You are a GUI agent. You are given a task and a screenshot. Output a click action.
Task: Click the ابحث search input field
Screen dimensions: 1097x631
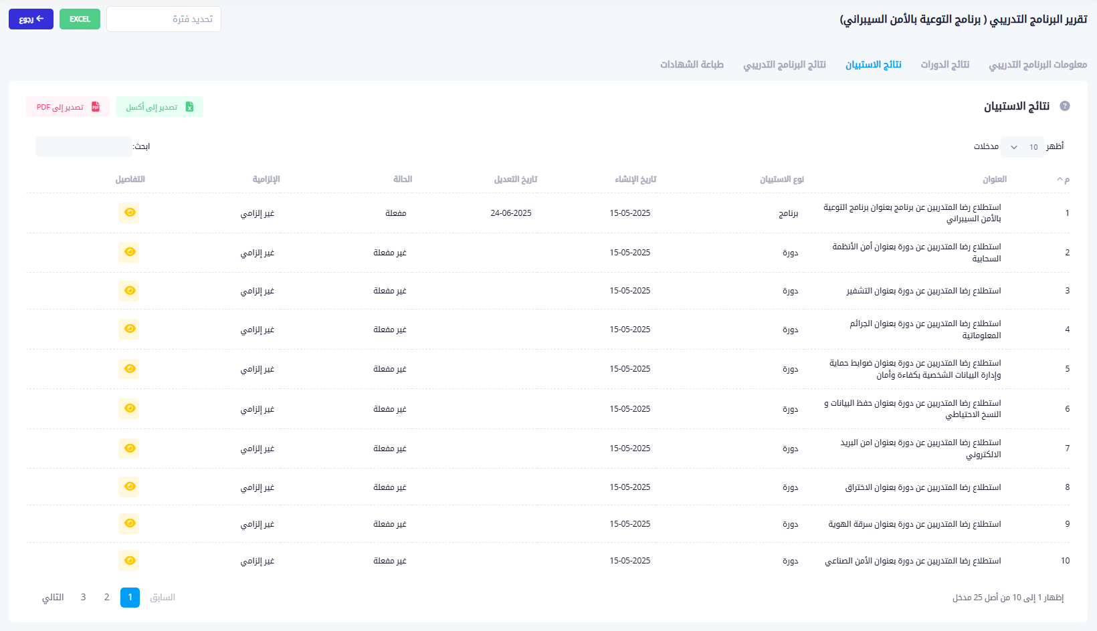(x=84, y=147)
